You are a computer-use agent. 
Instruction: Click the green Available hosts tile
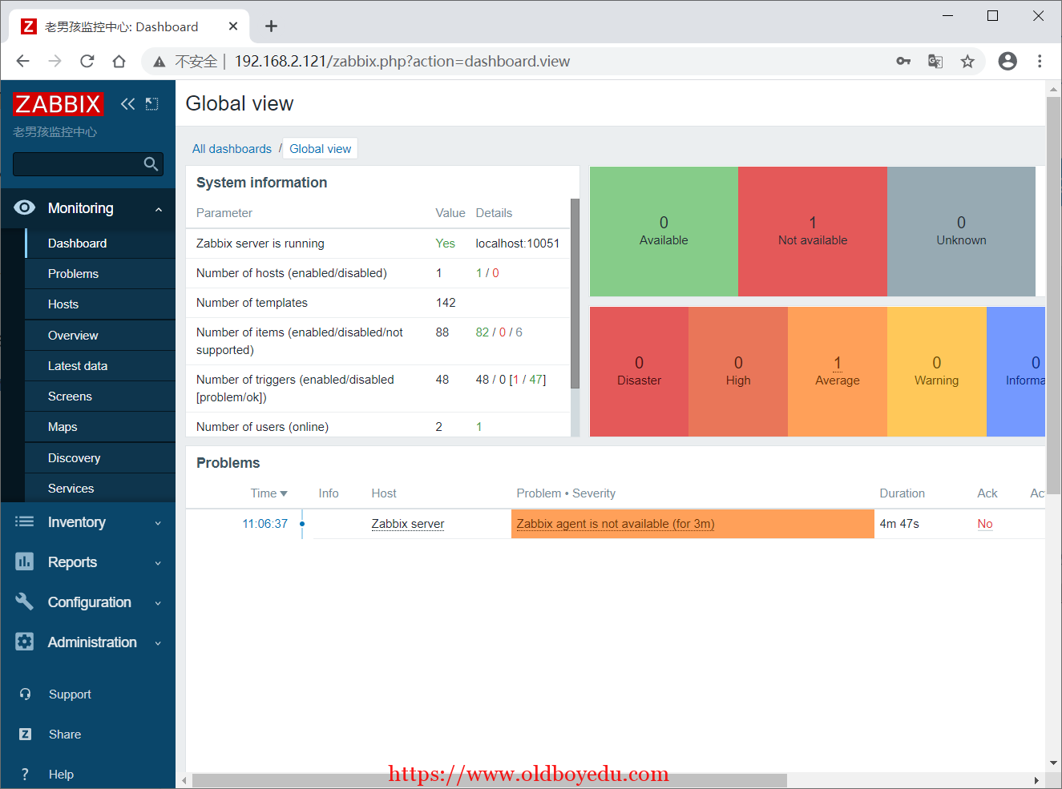point(664,231)
